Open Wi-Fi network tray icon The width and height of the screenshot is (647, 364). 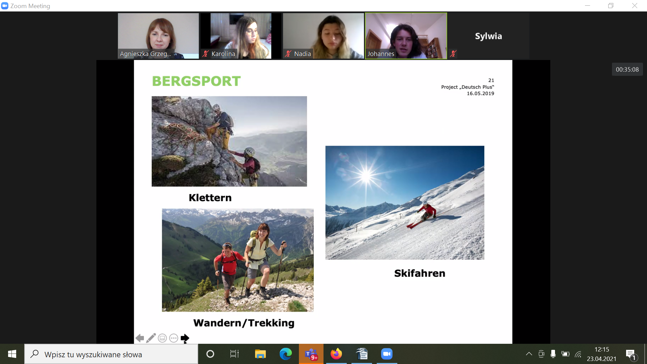578,354
